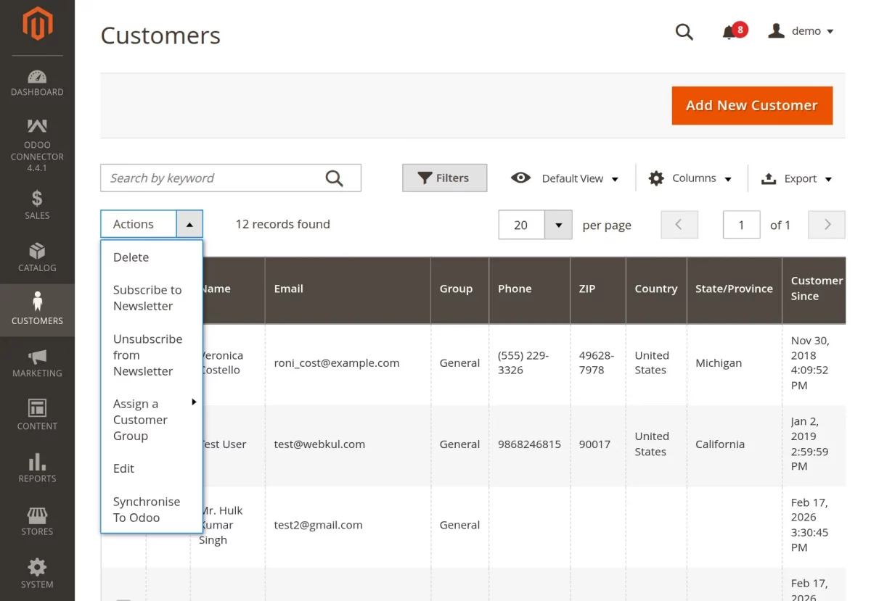Select Synchronise To Odoo action

point(151,510)
